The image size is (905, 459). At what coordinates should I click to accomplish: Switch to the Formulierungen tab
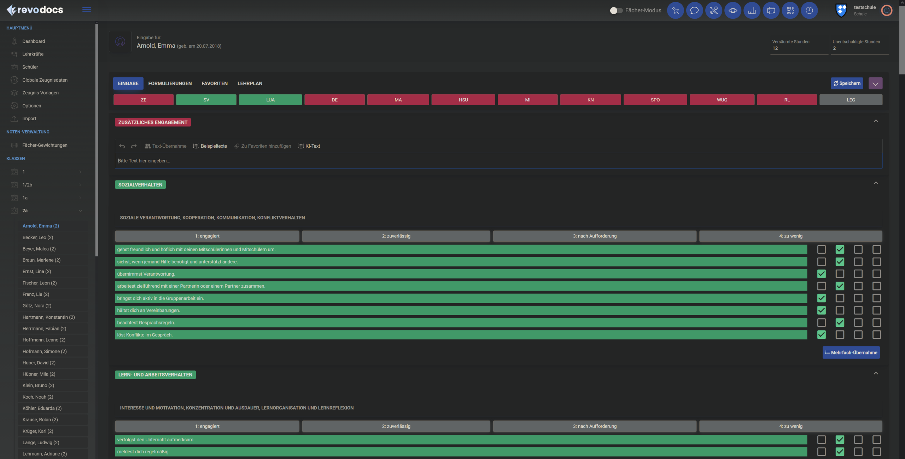(170, 83)
